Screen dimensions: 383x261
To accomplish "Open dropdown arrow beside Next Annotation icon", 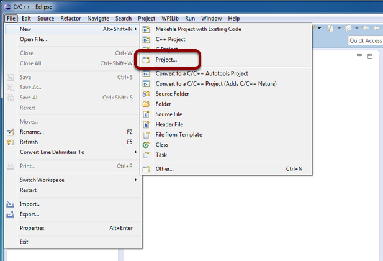I will point(339,29).
